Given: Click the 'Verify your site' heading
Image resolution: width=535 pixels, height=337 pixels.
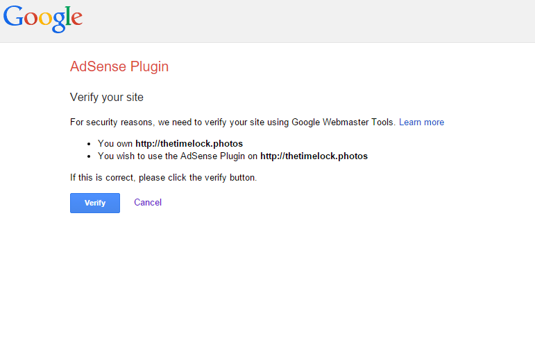Looking at the screenshot, I should pyautogui.click(x=106, y=98).
